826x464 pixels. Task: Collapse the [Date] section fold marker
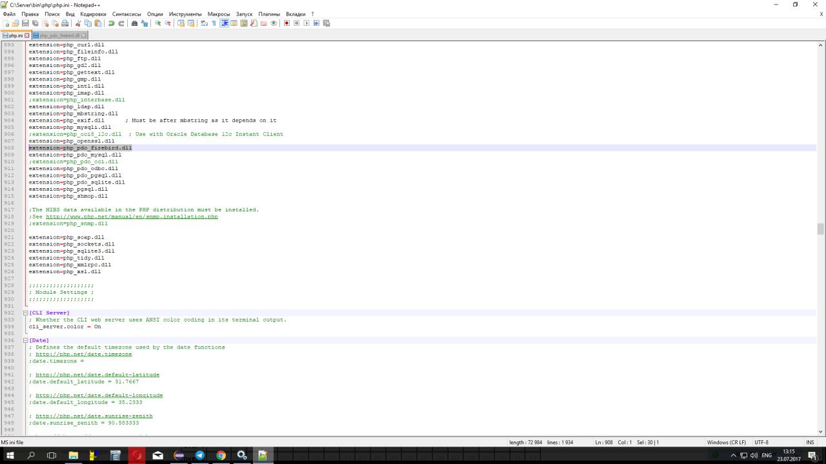(x=26, y=340)
